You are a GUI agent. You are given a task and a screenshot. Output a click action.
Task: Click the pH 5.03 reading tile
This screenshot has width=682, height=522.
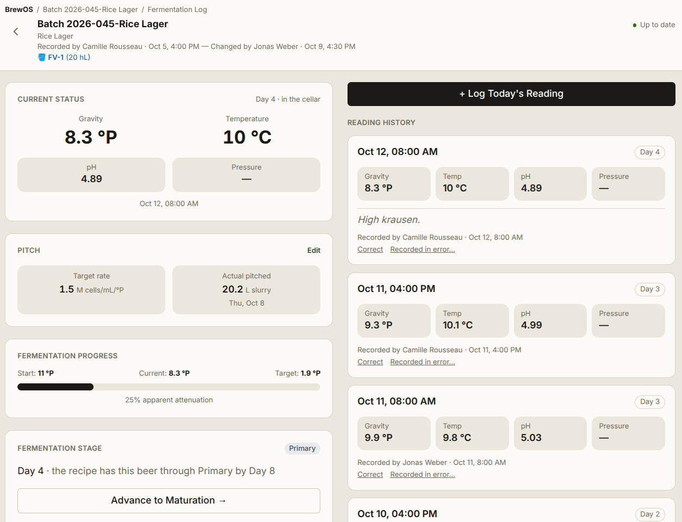click(x=550, y=433)
